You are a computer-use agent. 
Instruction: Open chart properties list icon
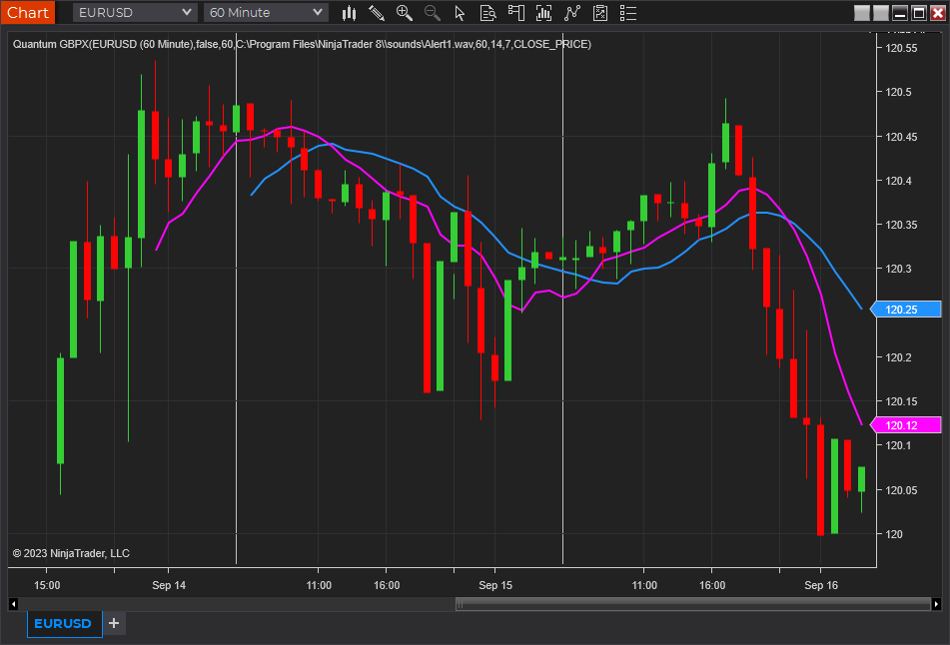point(628,13)
